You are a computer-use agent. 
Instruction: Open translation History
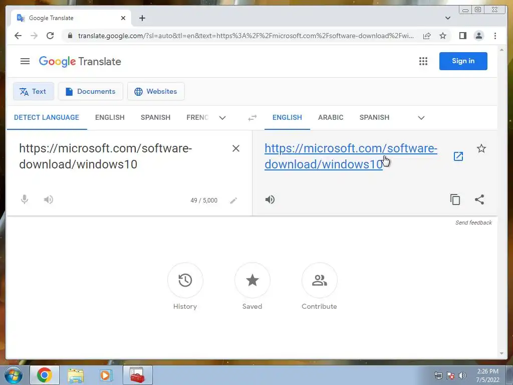(185, 280)
